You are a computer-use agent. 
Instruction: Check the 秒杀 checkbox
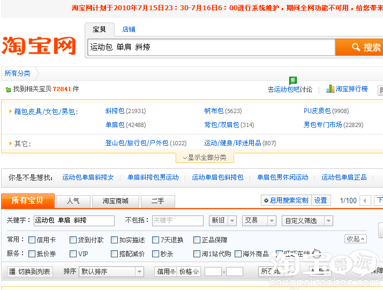point(155,254)
